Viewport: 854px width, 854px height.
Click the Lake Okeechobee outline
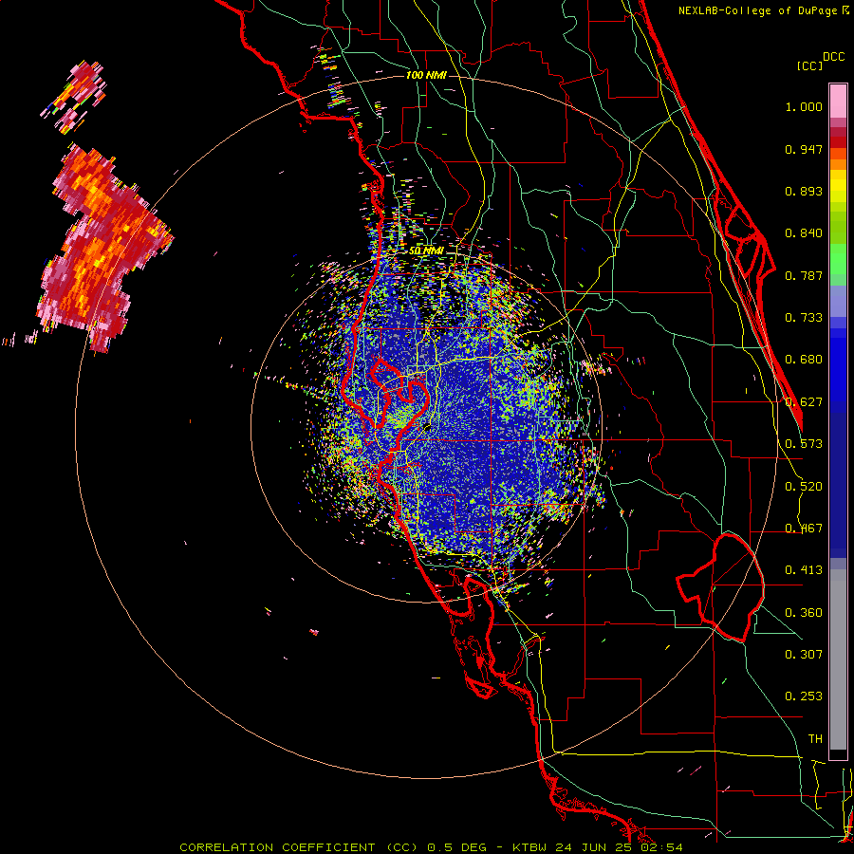coord(720,587)
